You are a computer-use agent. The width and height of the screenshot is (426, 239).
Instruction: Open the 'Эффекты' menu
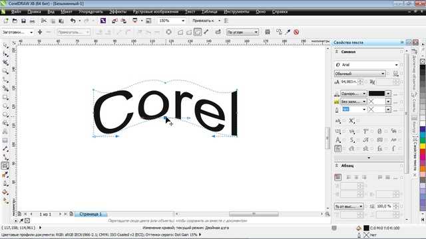(x=118, y=12)
